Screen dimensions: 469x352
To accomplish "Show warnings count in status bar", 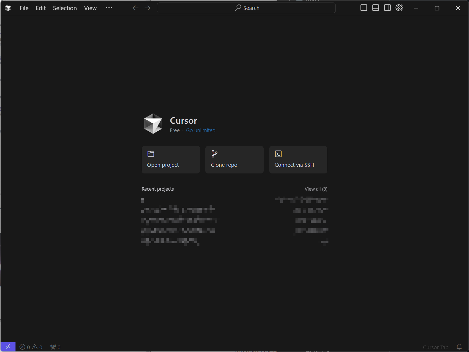I will (37, 347).
